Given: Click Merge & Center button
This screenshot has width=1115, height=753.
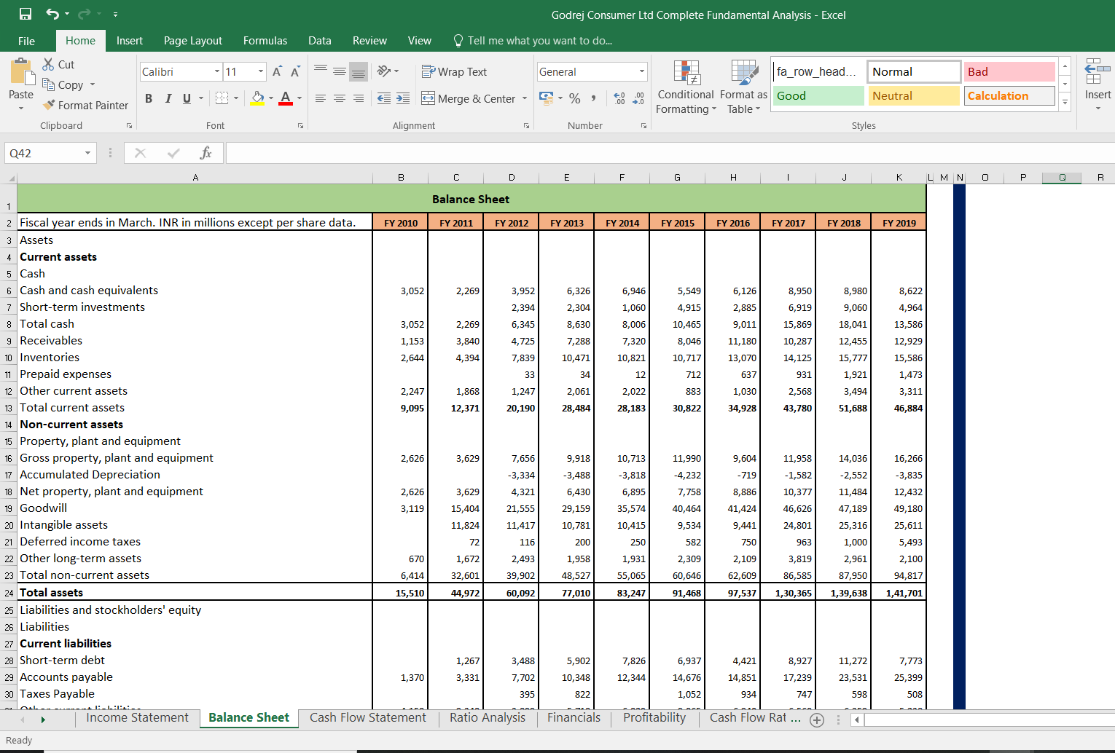Looking at the screenshot, I should [469, 98].
